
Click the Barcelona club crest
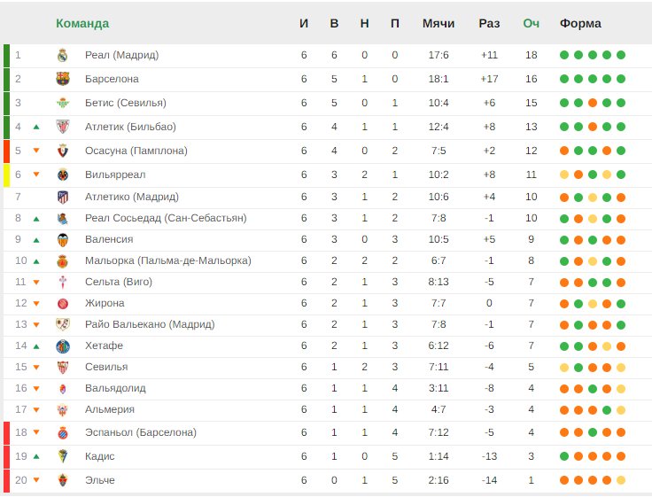point(62,79)
